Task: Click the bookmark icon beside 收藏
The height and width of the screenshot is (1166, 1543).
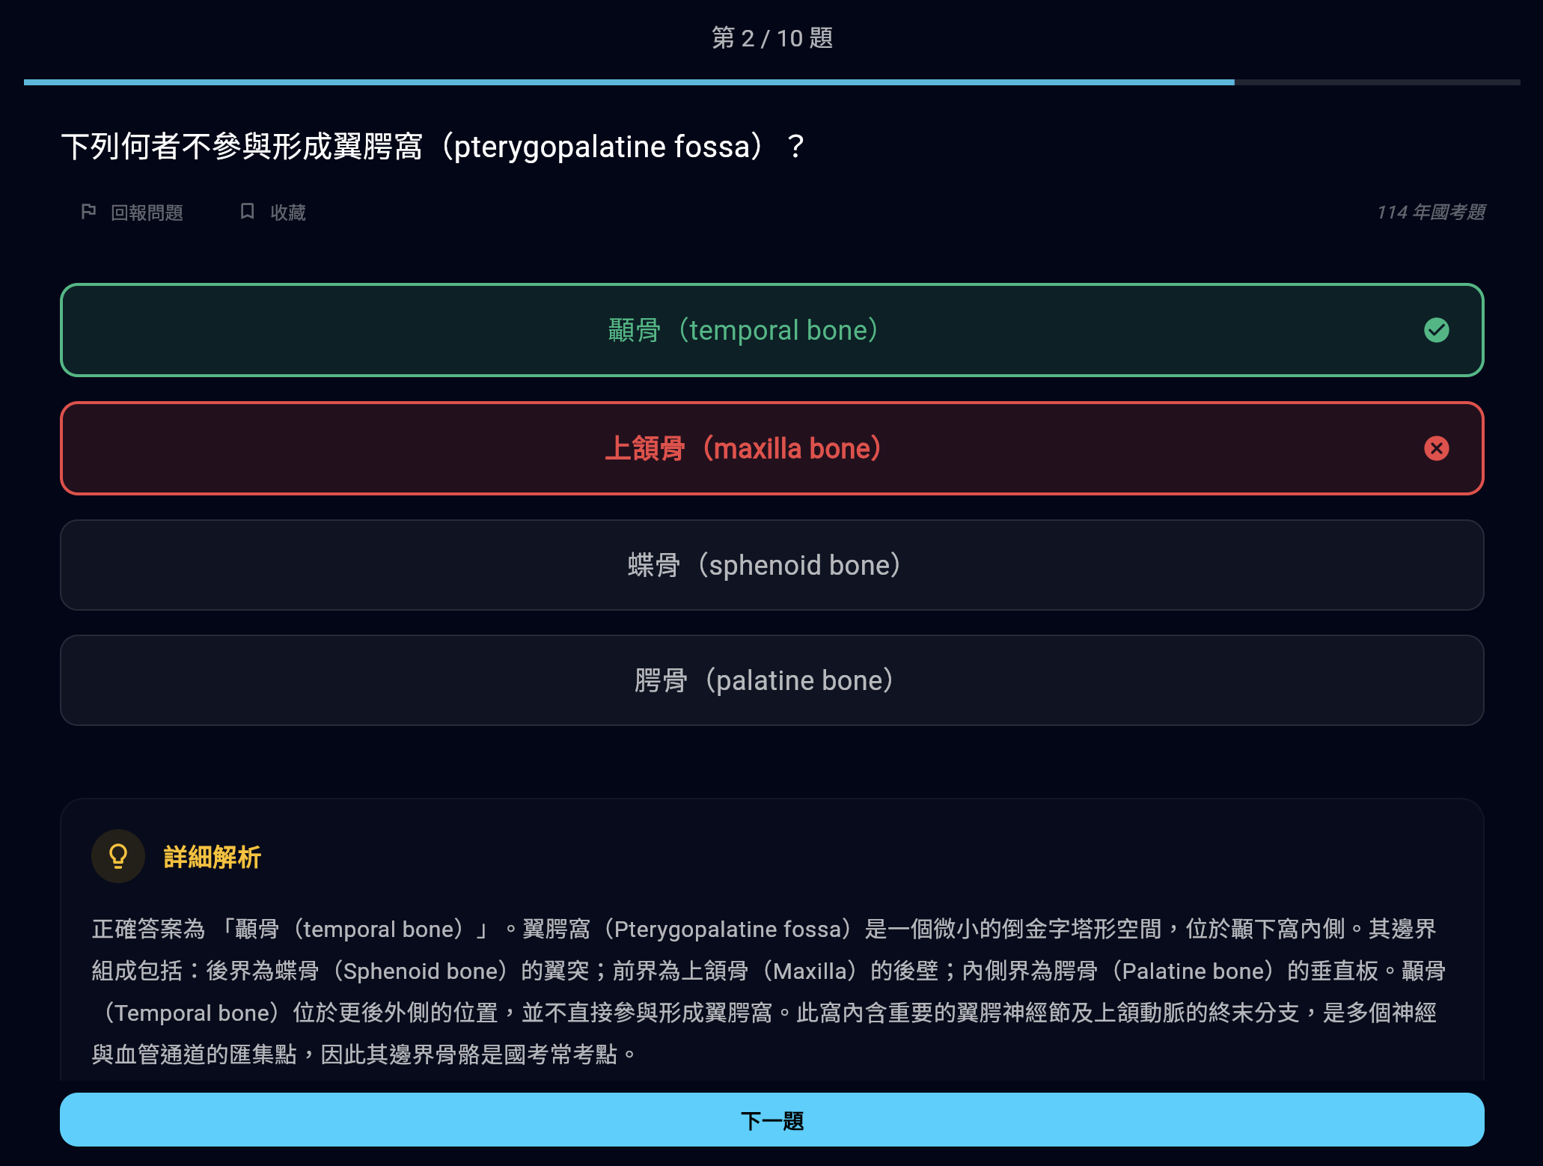Action: pyautogui.click(x=248, y=212)
